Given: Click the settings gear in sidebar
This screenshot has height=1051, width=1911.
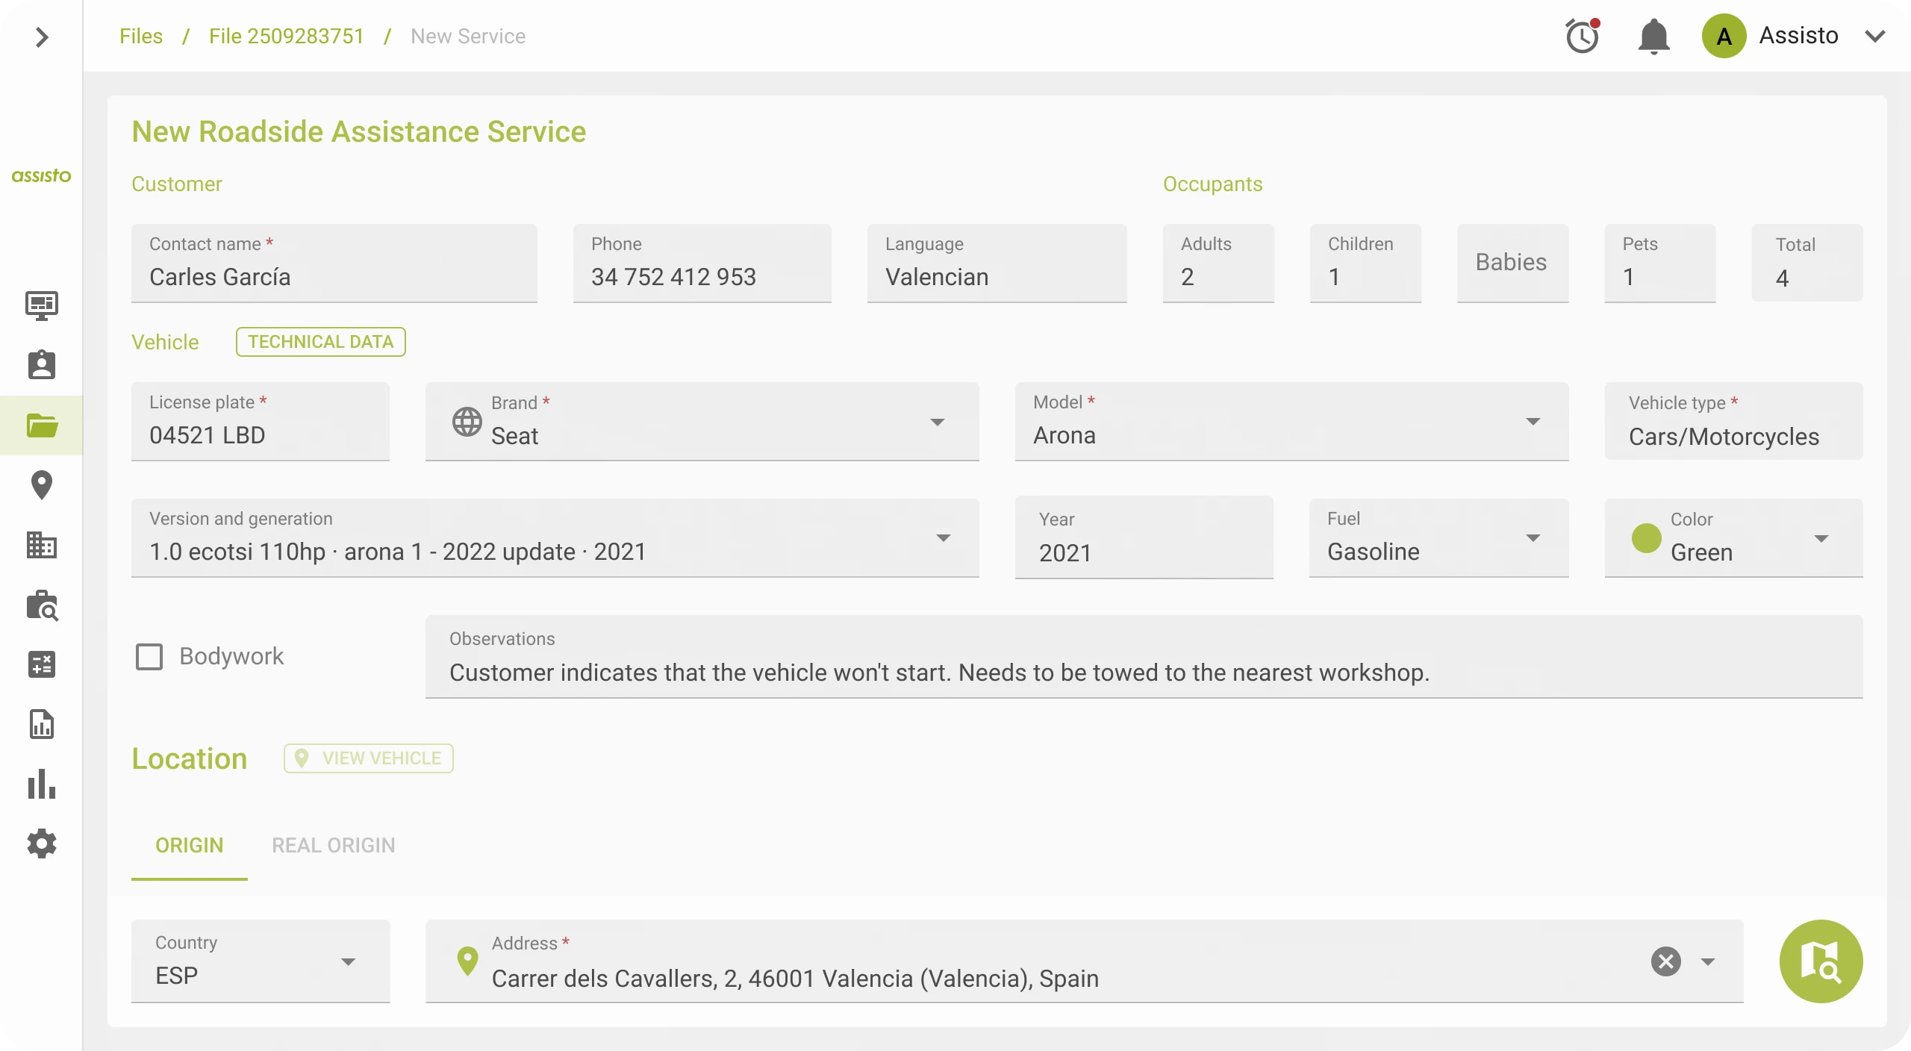Looking at the screenshot, I should pos(42,843).
